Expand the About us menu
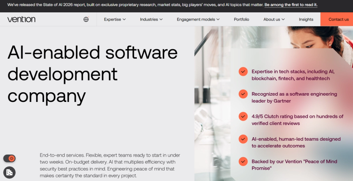 coord(274,19)
